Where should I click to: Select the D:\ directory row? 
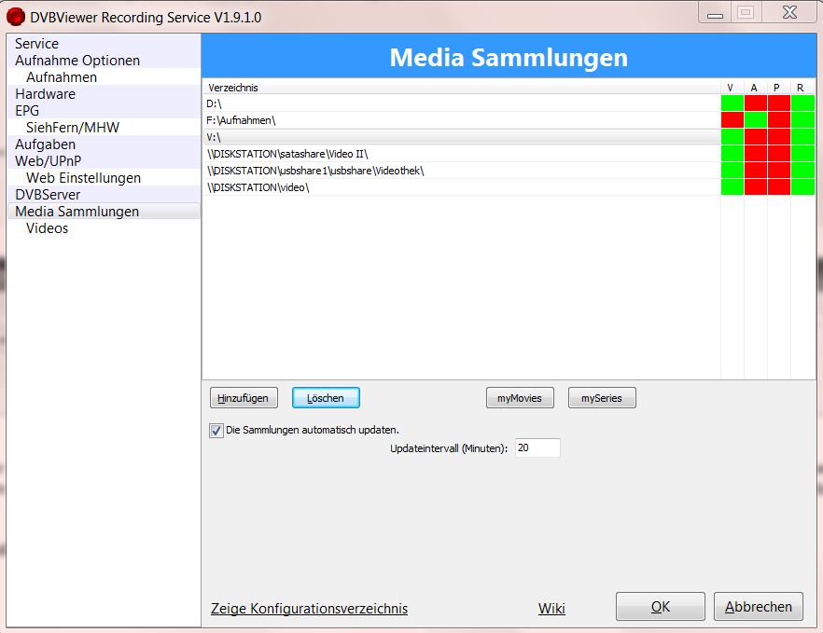pos(461,103)
